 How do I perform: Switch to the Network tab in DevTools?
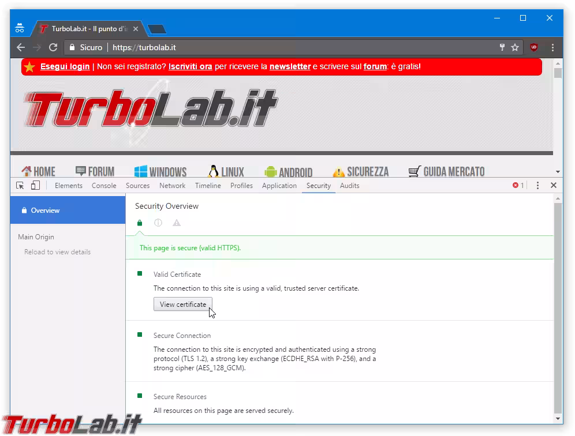tap(172, 186)
